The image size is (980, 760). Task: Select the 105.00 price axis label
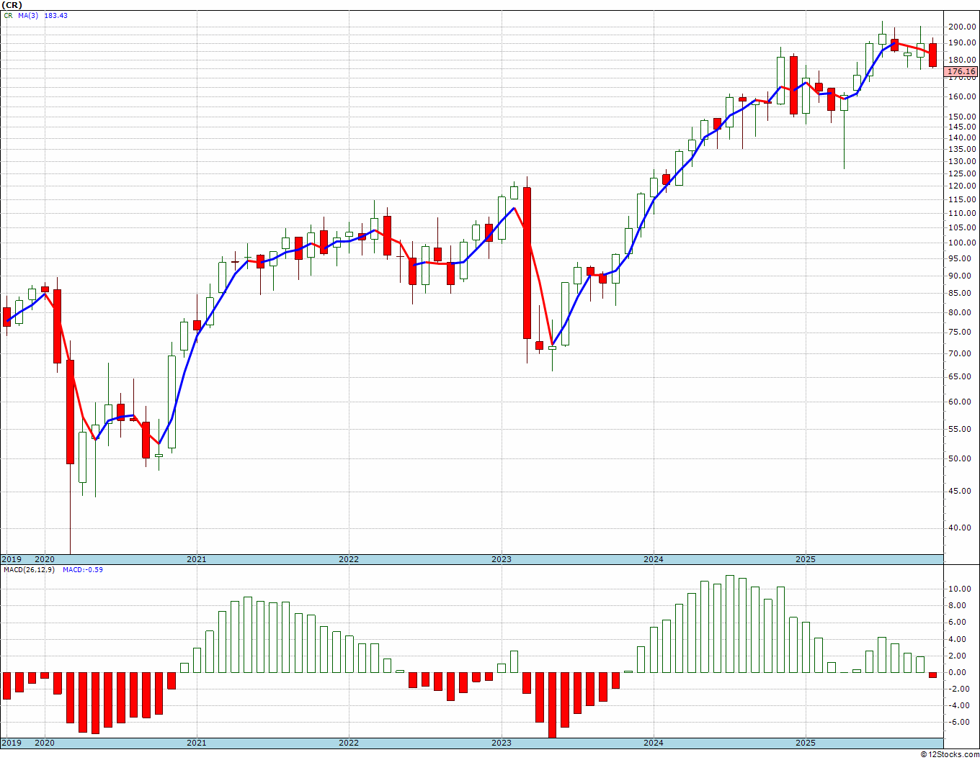click(963, 227)
